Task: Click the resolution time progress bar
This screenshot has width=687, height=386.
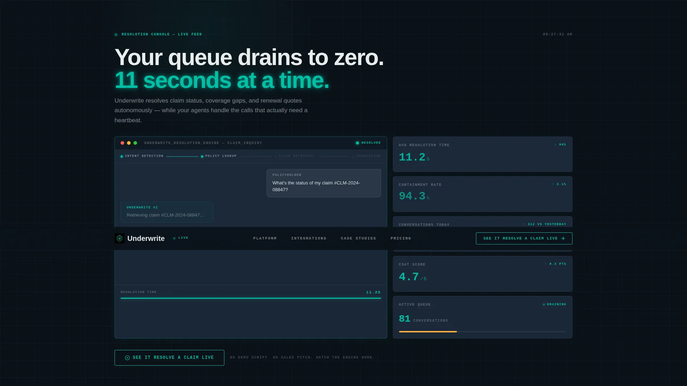Action: coord(250,298)
